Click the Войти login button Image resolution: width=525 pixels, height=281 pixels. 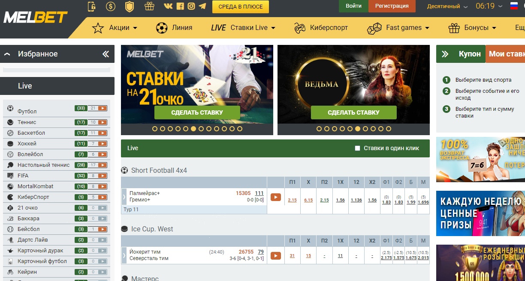tap(353, 6)
